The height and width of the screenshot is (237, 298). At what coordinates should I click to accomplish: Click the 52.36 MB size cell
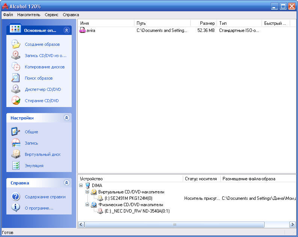[206, 30]
